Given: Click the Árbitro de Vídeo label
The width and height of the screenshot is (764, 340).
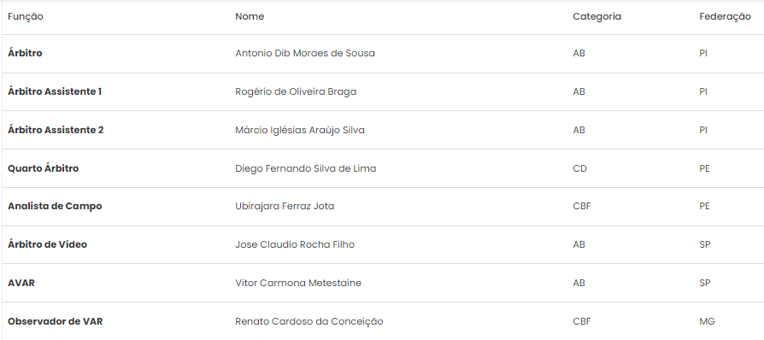Looking at the screenshot, I should [x=47, y=244].
